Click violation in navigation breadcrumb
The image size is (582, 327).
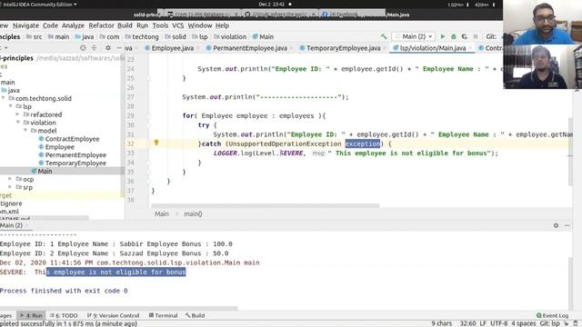233,36
